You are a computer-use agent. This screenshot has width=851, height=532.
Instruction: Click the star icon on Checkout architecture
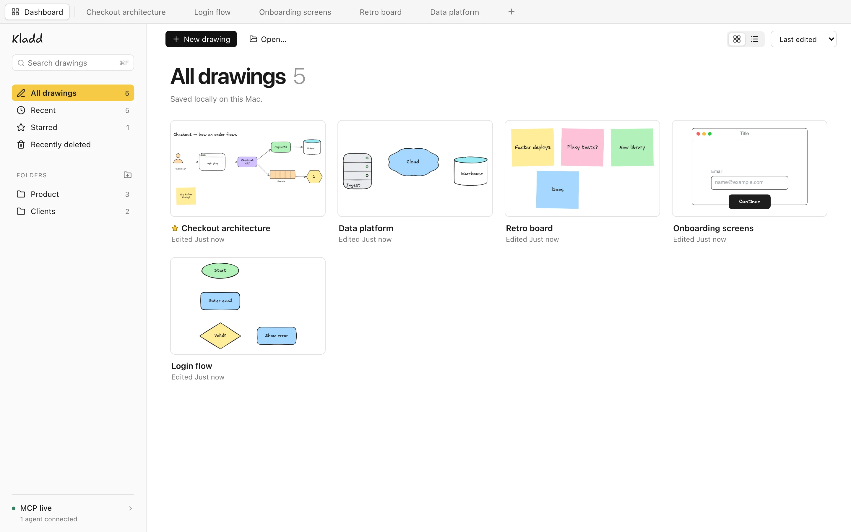pyautogui.click(x=175, y=228)
